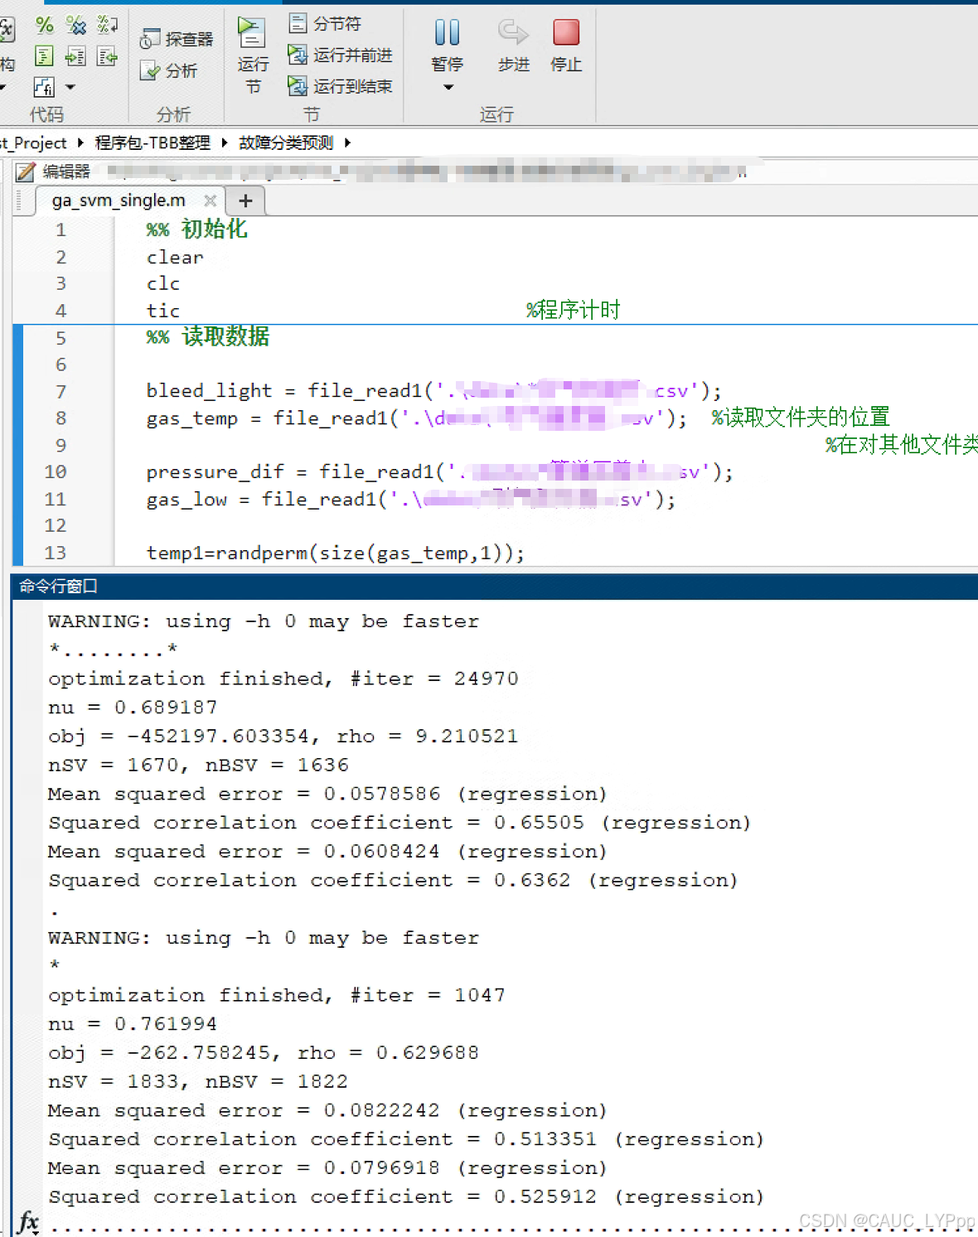Viewport: 978px width, 1237px height.
Task: Insert a 分节符 section break
Action: click(325, 23)
